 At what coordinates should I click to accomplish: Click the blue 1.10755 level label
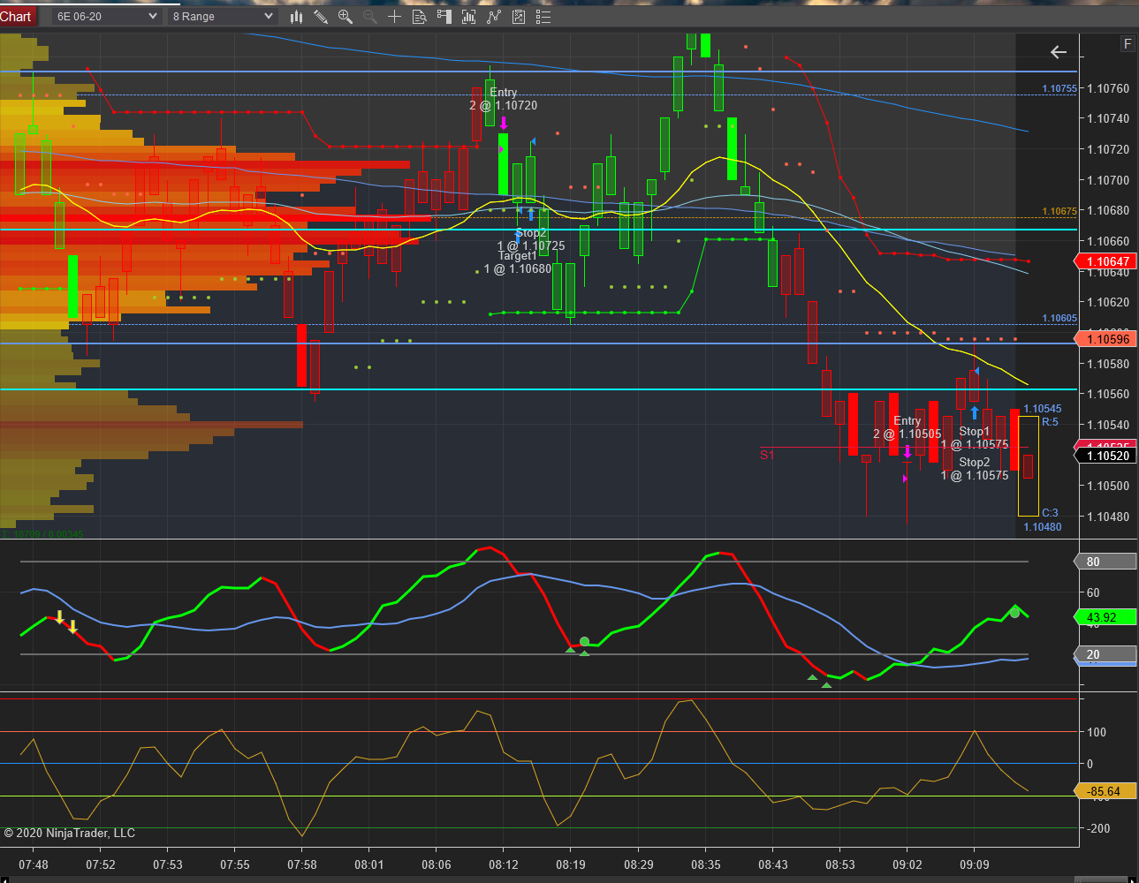click(x=1059, y=88)
